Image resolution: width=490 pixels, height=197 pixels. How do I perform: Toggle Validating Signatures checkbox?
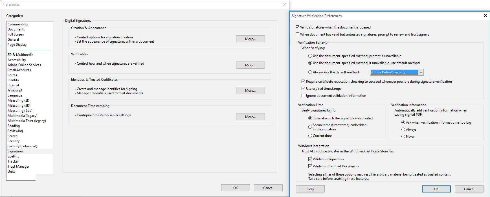[x=310, y=159]
